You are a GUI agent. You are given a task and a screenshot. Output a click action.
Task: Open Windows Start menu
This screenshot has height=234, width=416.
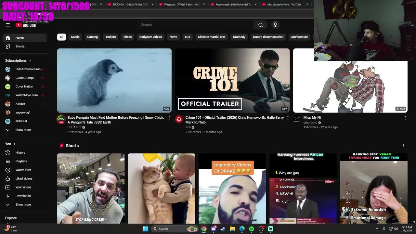coord(146,229)
